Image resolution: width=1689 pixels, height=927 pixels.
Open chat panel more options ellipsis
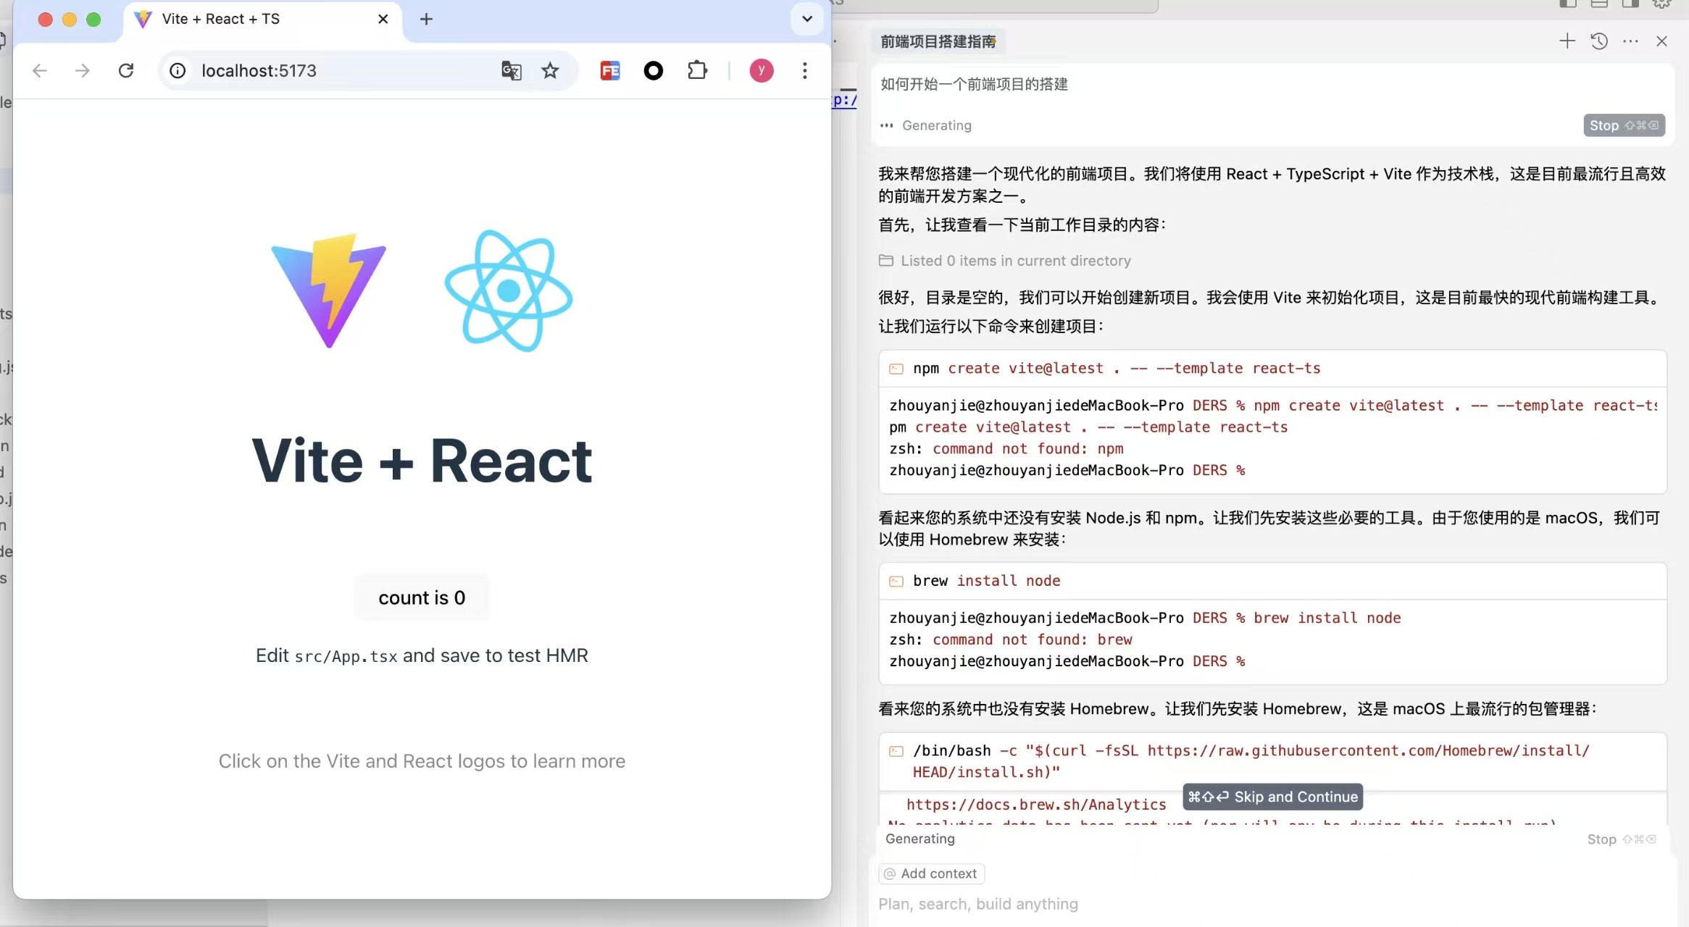1630,41
